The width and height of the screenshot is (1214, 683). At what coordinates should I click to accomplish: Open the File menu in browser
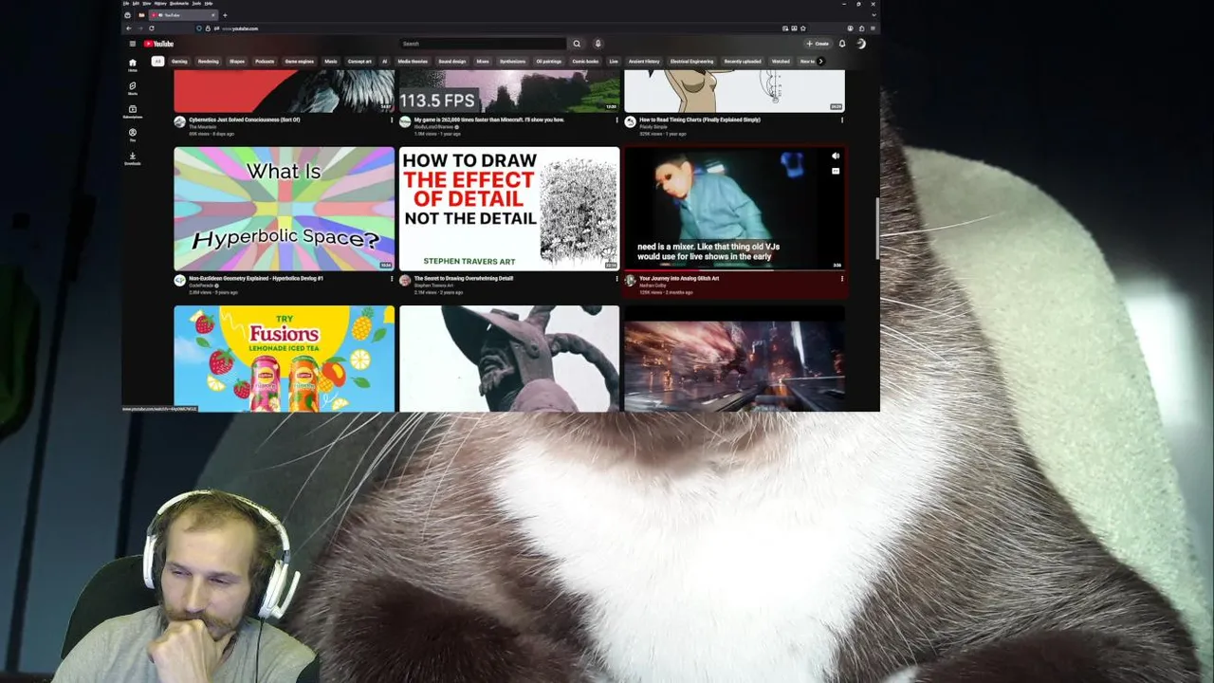[126, 4]
